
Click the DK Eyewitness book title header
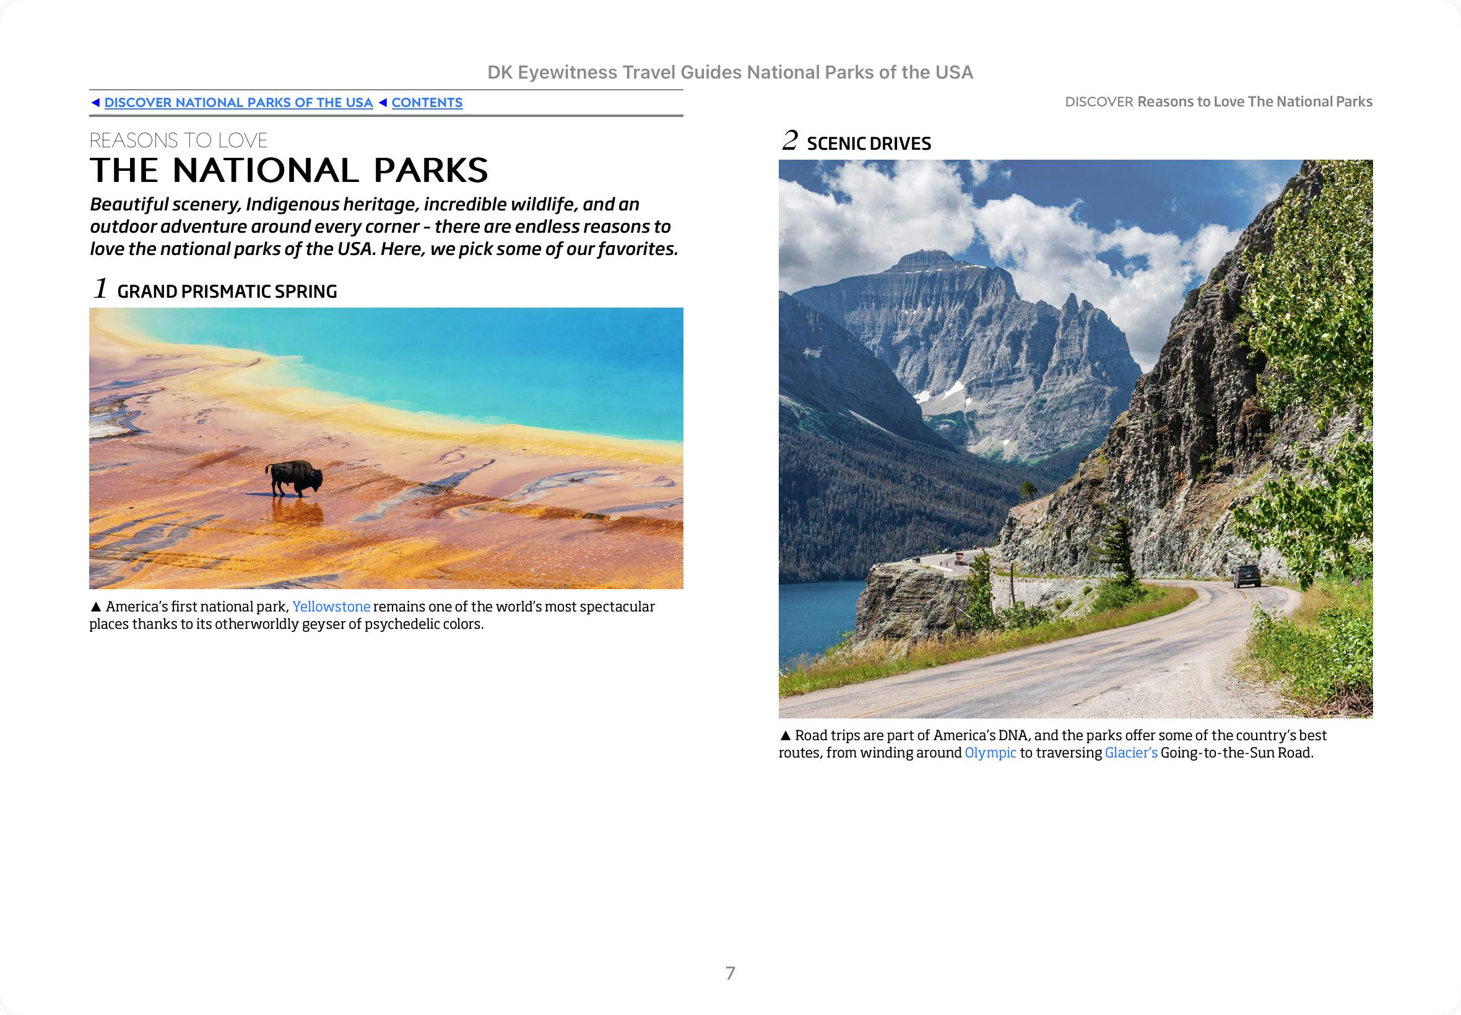[730, 72]
